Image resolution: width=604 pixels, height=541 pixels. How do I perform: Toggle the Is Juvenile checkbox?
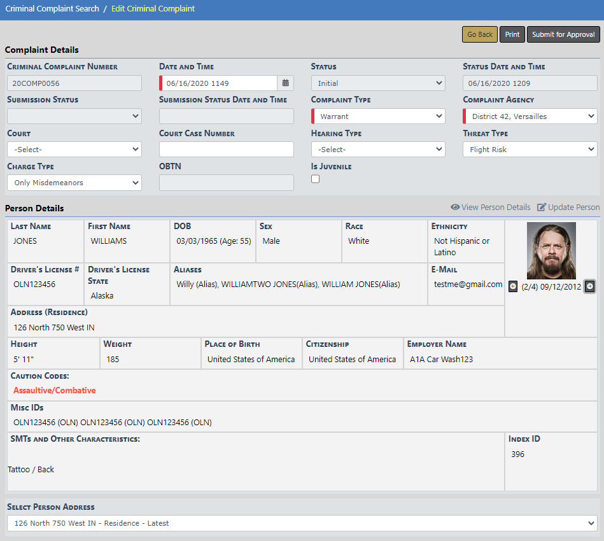coord(315,179)
